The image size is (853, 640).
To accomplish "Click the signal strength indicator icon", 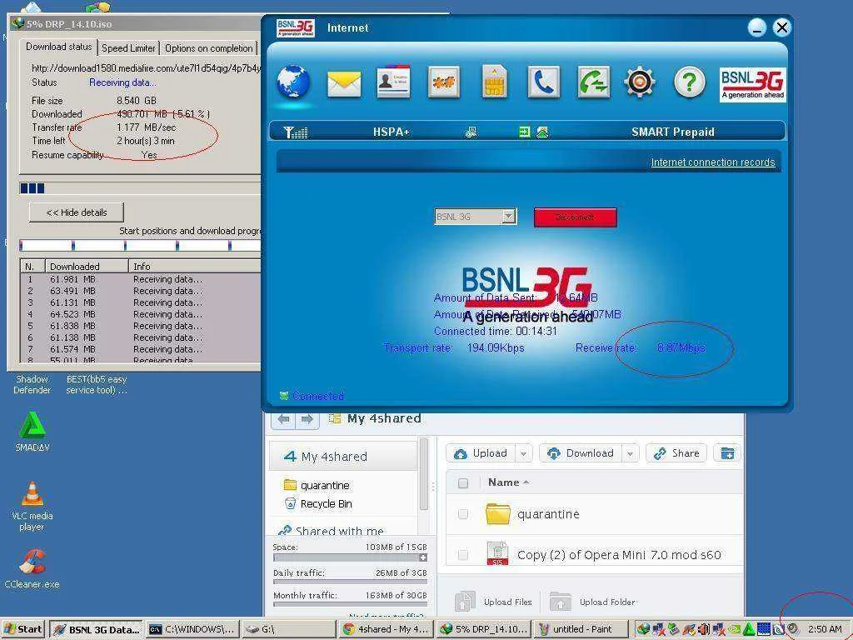I will click(296, 132).
